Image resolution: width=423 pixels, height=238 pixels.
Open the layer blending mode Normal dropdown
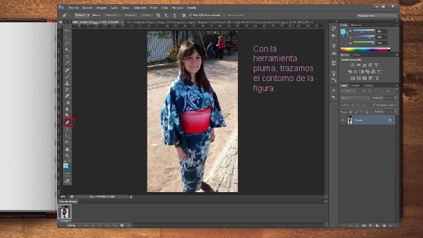point(355,98)
